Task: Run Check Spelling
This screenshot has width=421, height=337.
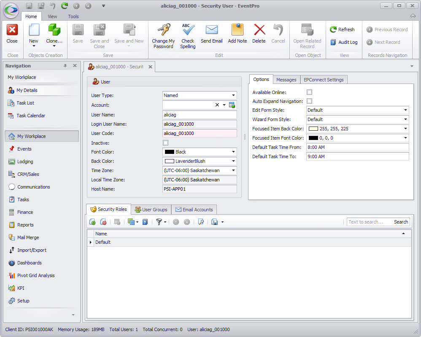Action: click(188, 36)
